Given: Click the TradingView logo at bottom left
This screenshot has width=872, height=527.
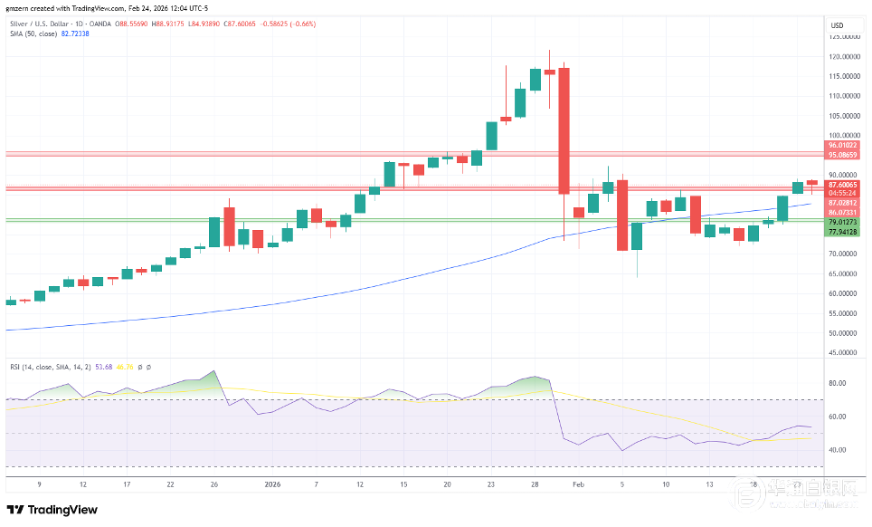Looking at the screenshot, I should click(x=52, y=510).
